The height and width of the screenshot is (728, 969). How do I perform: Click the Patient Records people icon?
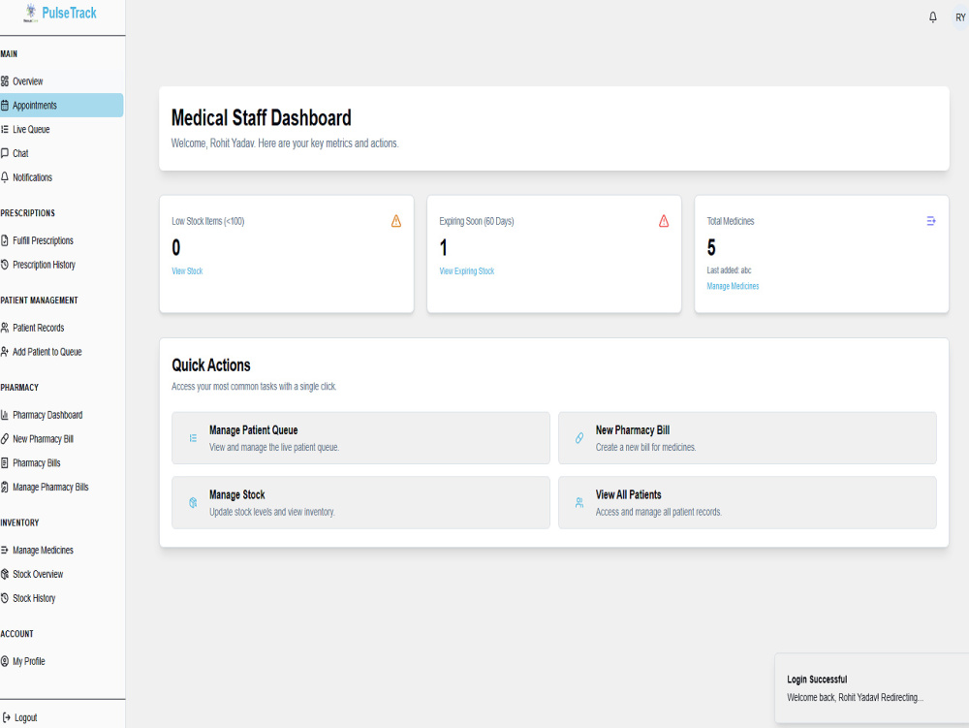click(x=5, y=328)
